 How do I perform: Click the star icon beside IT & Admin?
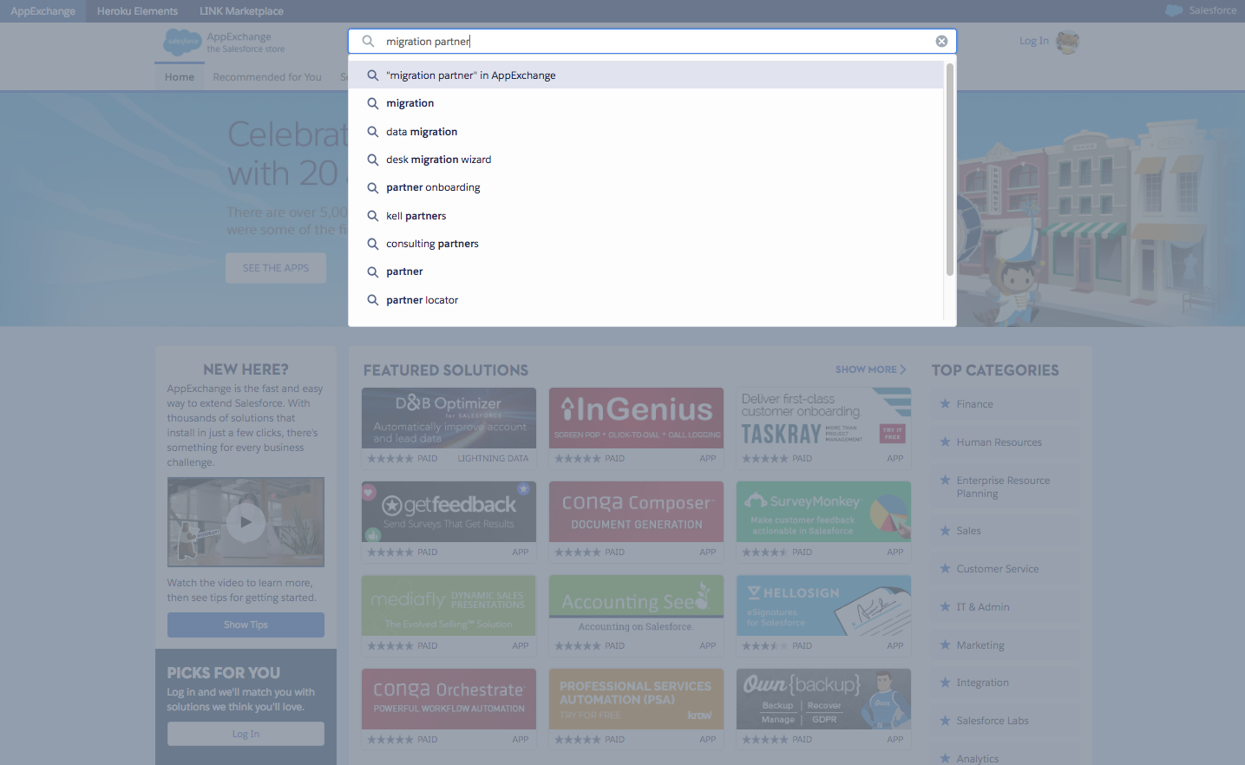click(946, 606)
